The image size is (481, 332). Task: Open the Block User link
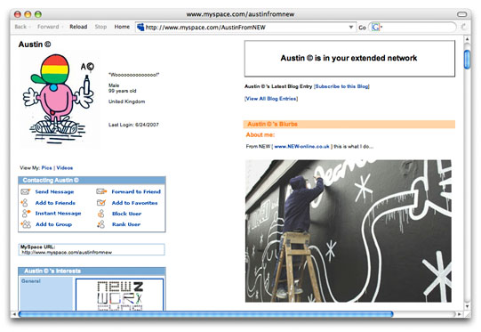[126, 214]
